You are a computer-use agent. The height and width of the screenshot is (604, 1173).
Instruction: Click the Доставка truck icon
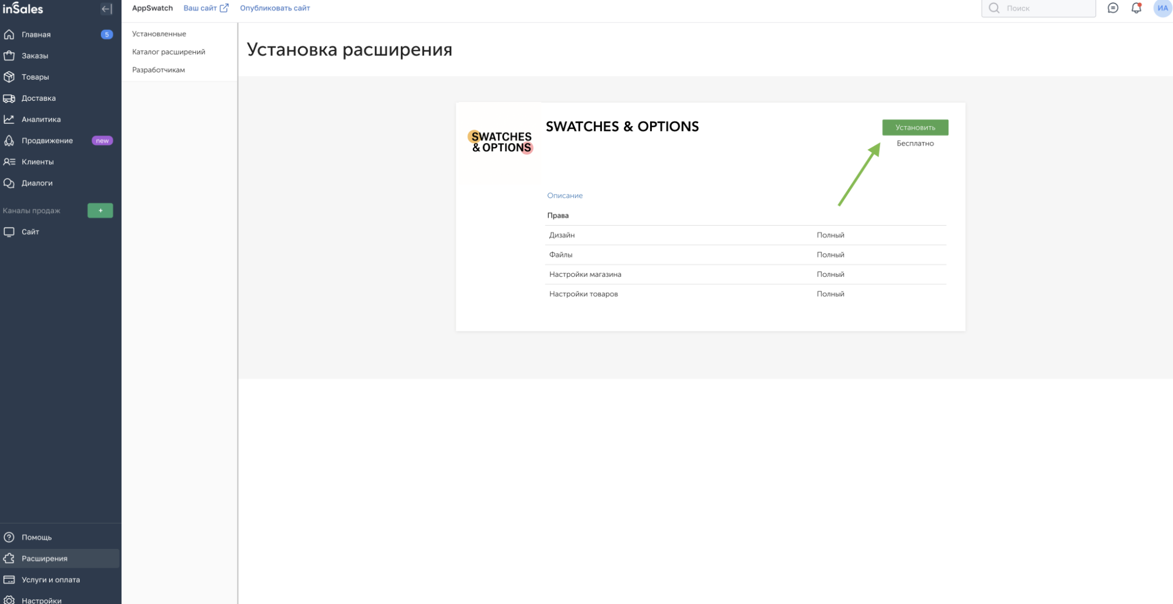9,98
